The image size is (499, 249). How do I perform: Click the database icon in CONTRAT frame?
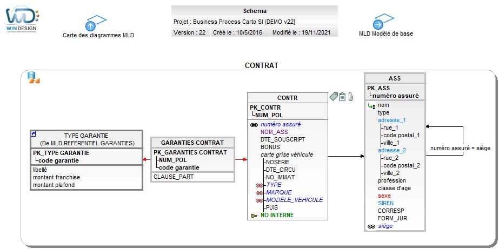(34, 78)
